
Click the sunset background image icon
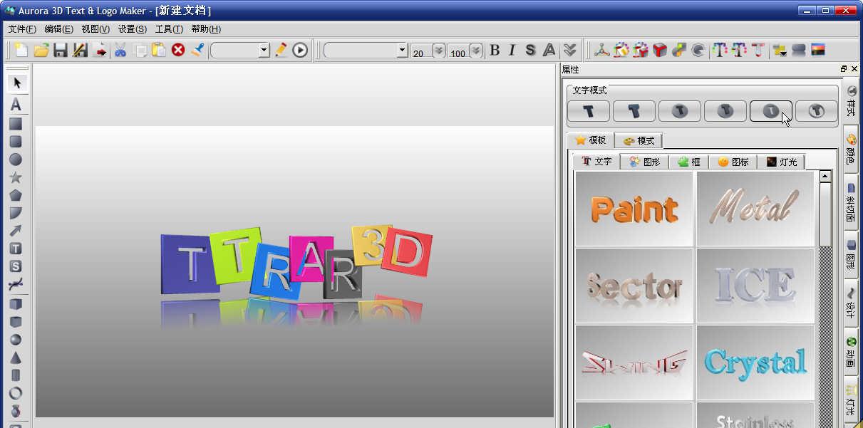click(x=818, y=50)
